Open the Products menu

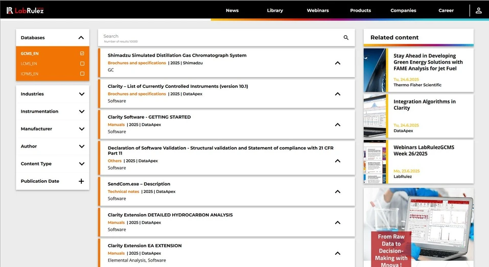pyautogui.click(x=361, y=10)
